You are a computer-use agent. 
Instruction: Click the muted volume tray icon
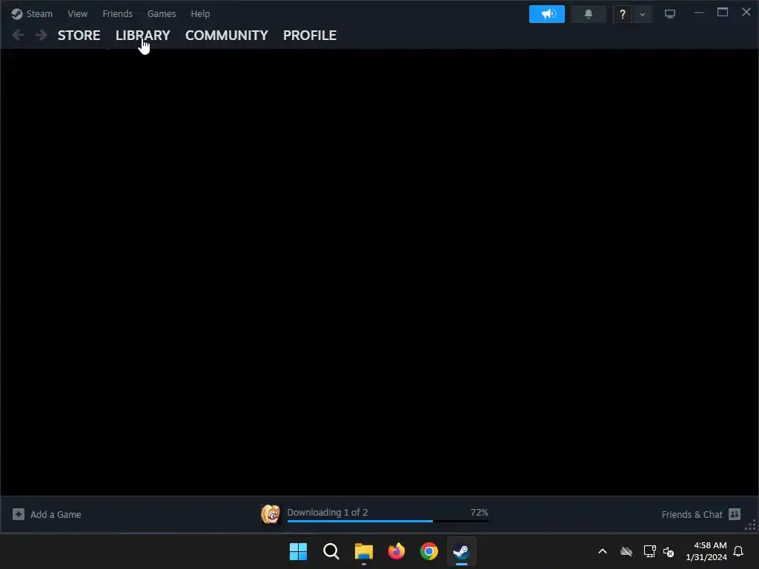pos(669,551)
